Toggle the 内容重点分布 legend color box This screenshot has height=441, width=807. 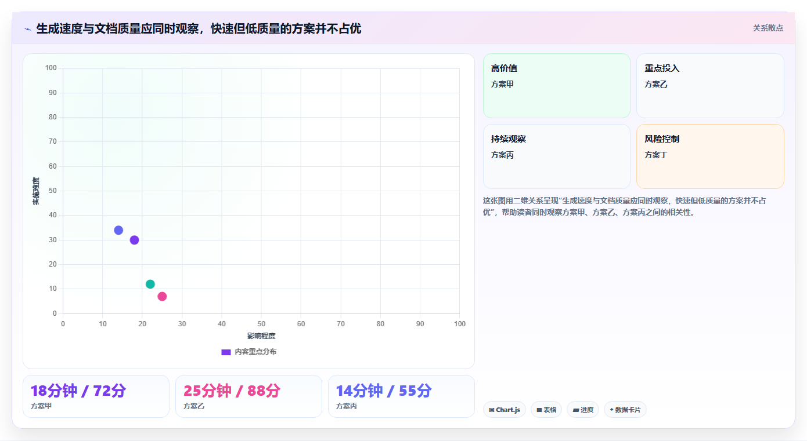point(226,352)
